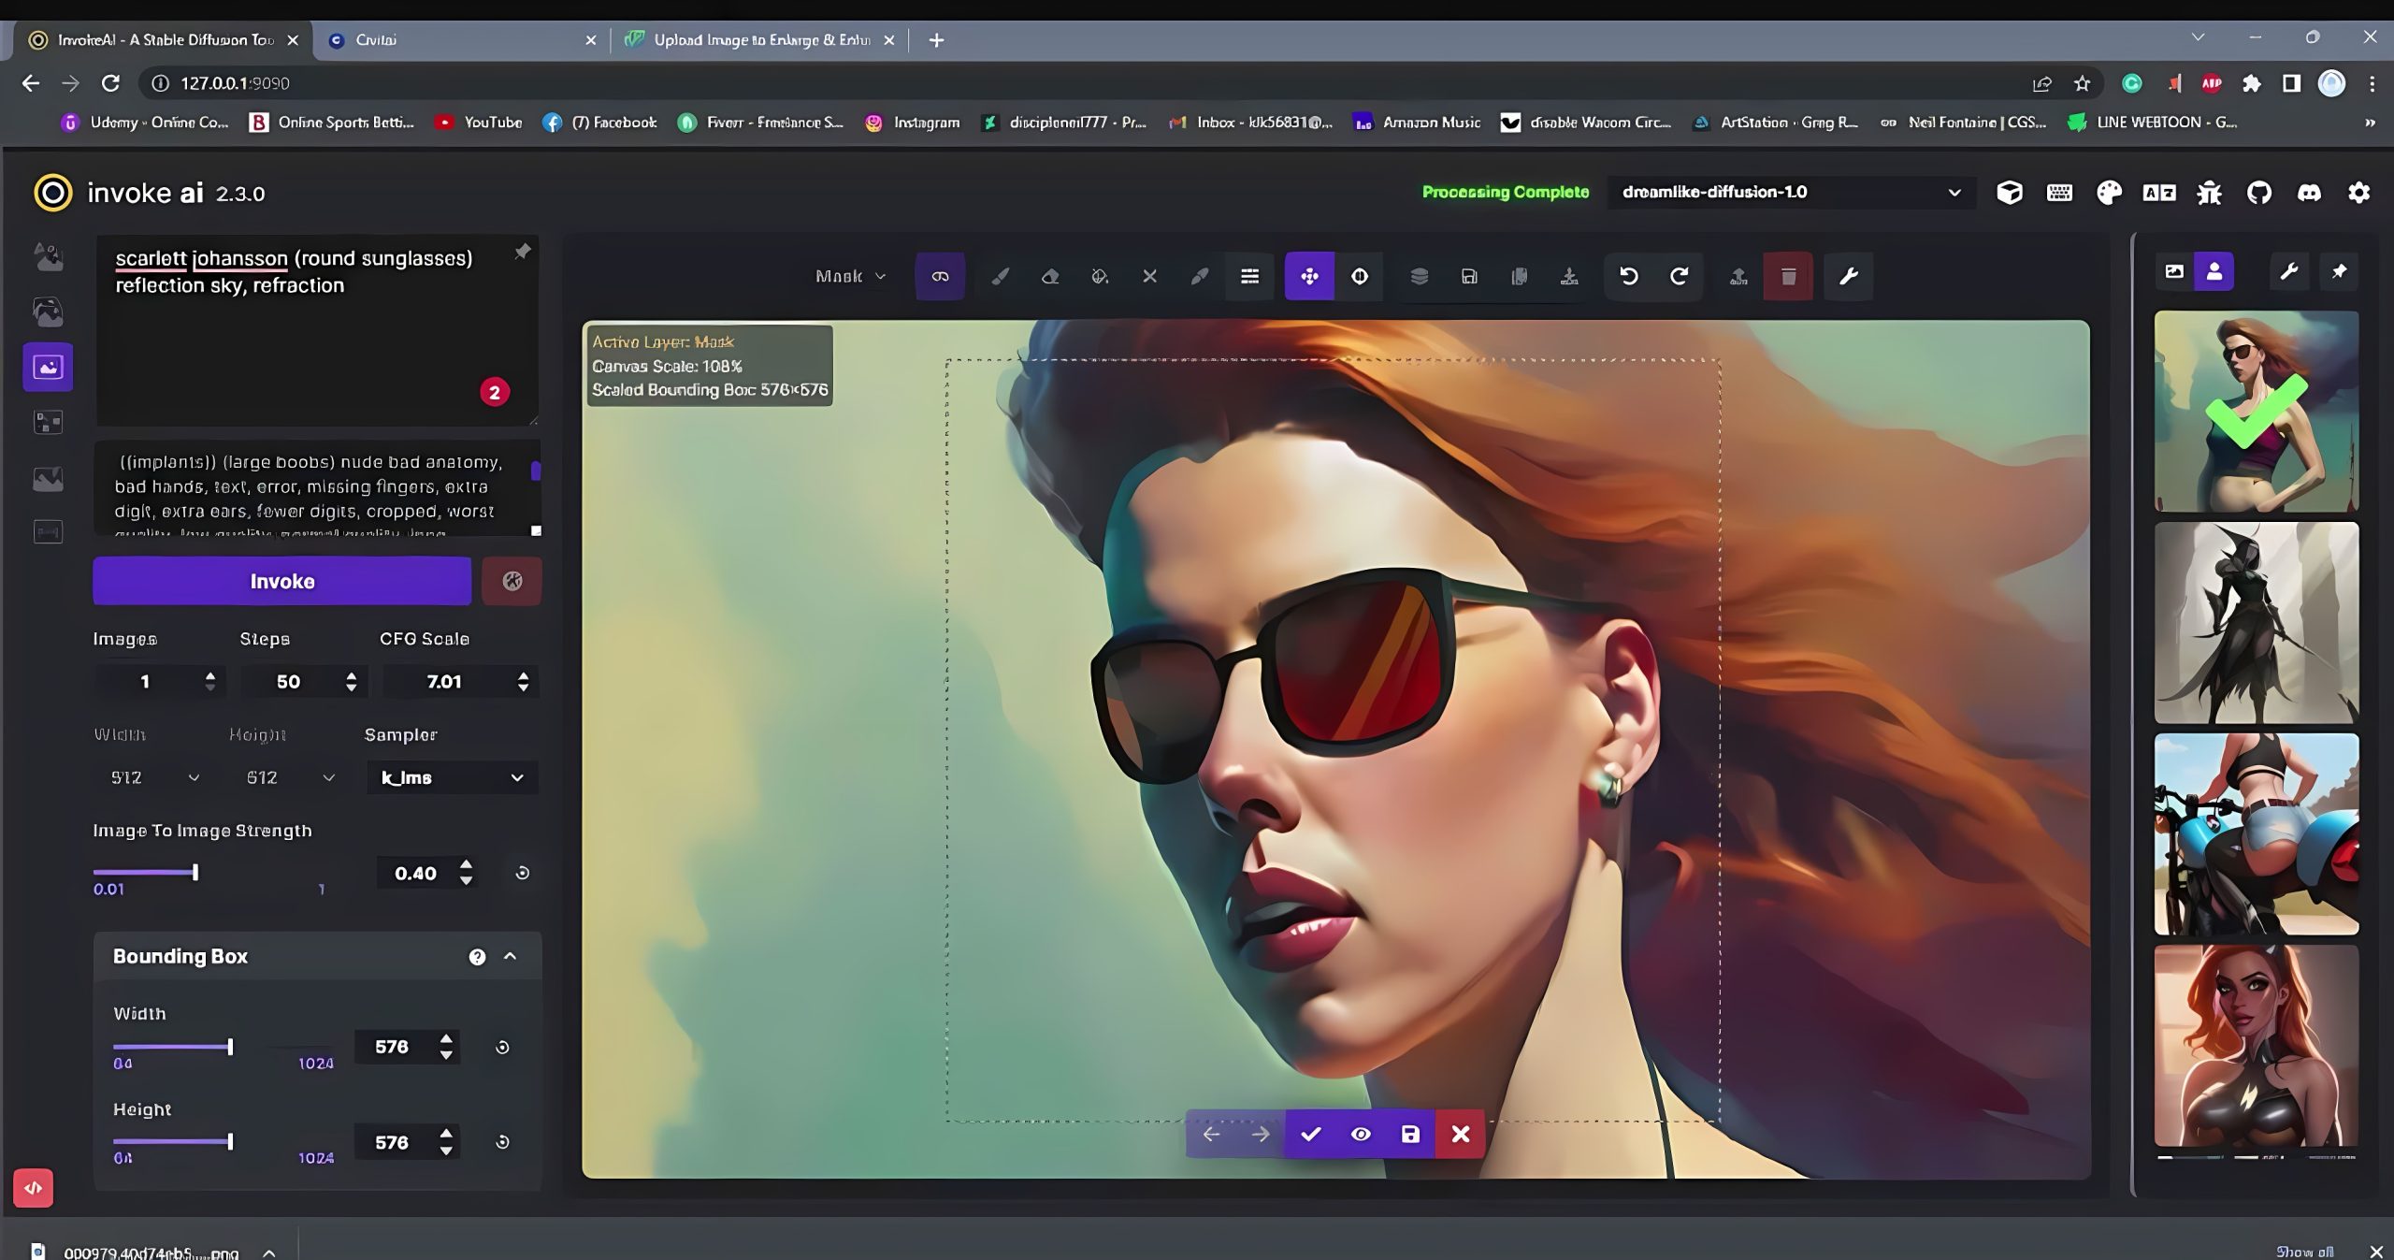The height and width of the screenshot is (1260, 2394).
Task: Pin the prompt options panel
Action: coord(523,251)
